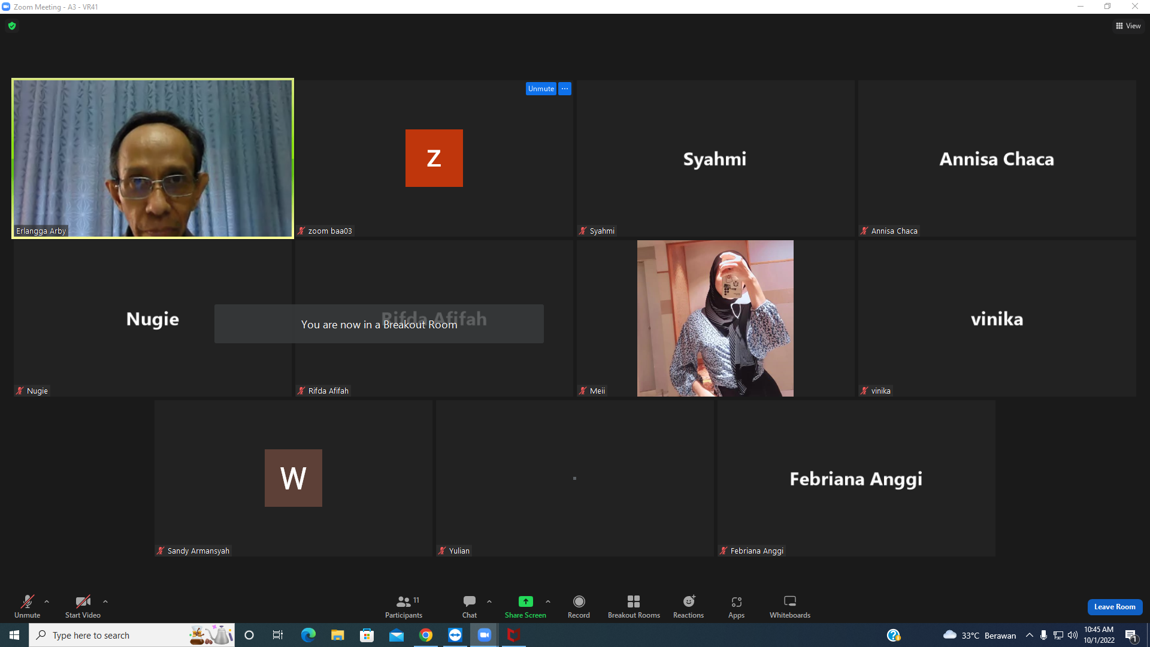Open Microsoft Store from taskbar
Screen dimensions: 1150x647
click(367, 635)
